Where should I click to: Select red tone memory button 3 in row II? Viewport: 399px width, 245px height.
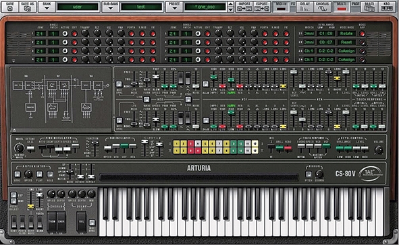tap(190, 151)
